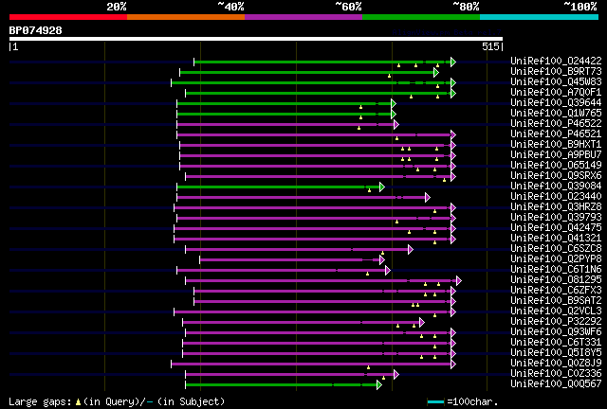Click the yellow gap marker on the Q39084 row
This screenshot has width=607, height=409.
pos(369,190)
